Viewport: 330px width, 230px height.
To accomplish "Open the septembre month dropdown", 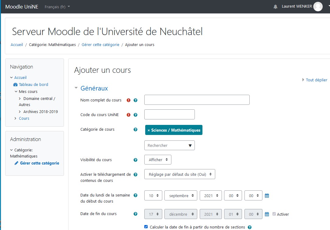I will [x=181, y=195].
